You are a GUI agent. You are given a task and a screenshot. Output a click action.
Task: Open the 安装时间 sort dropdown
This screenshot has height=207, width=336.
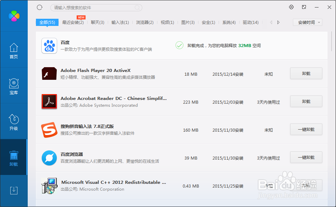pyautogui.click(x=308, y=23)
